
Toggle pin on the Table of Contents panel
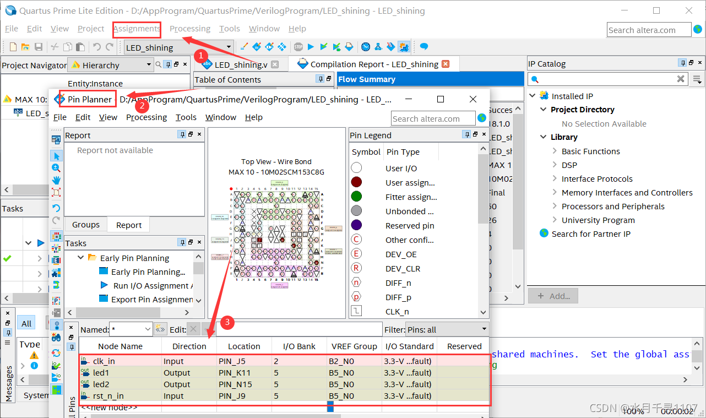[320, 79]
